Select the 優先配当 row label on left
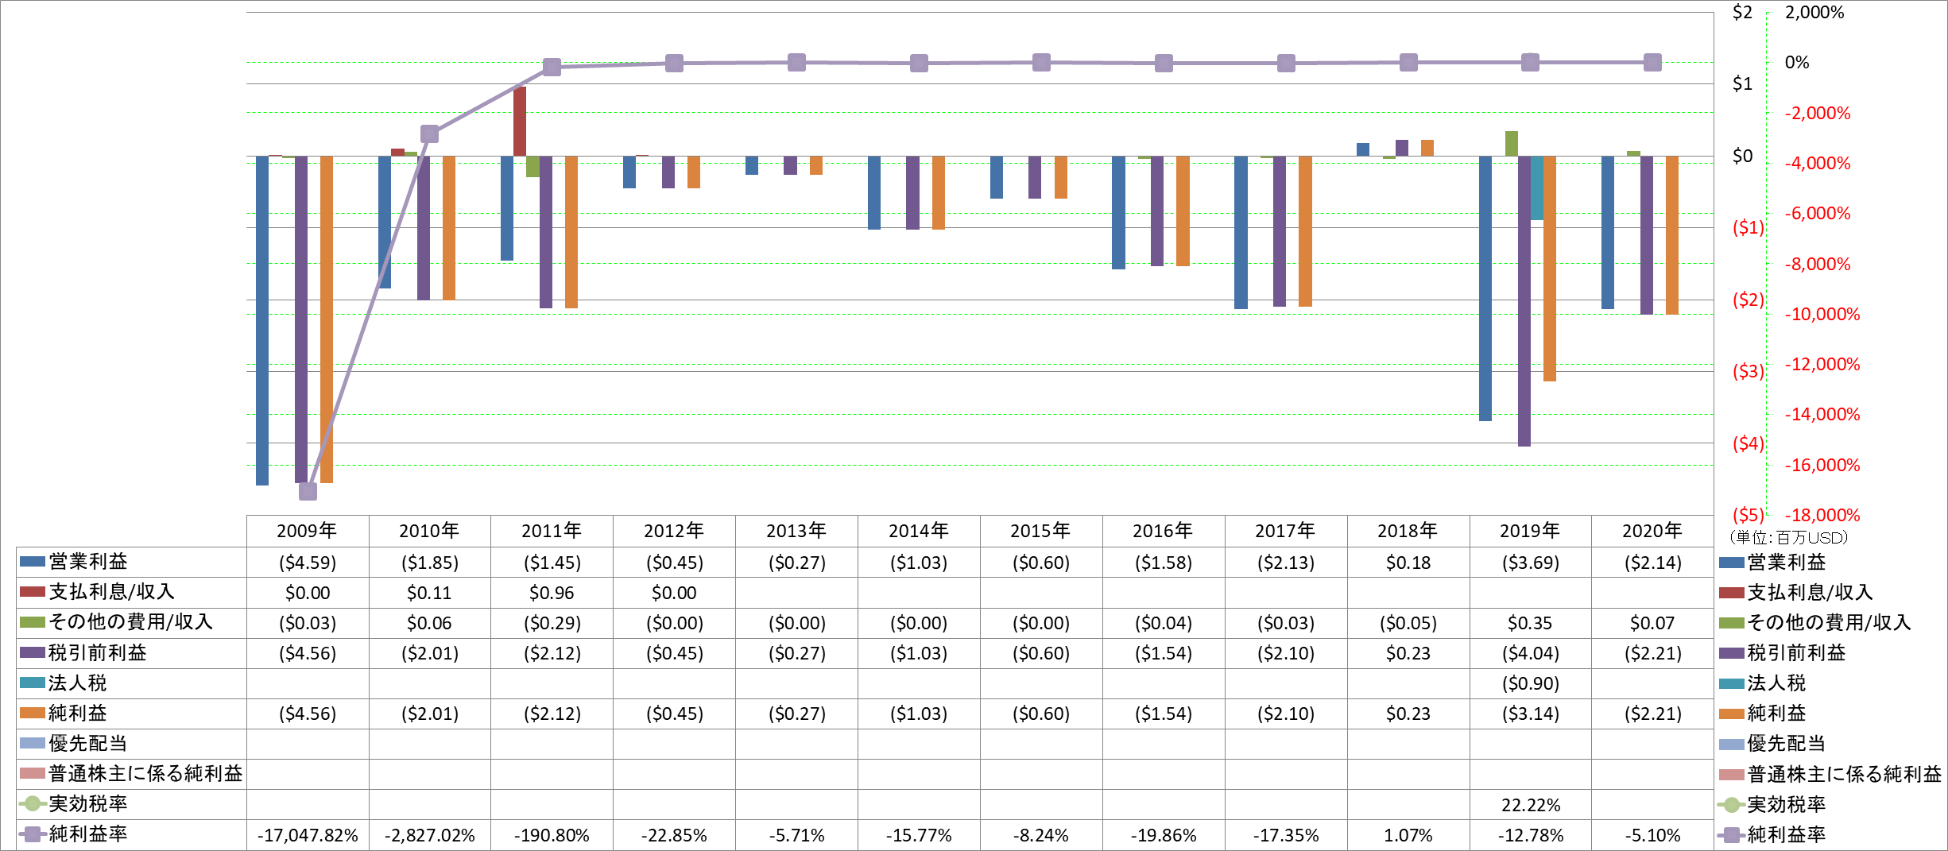This screenshot has width=1948, height=851. (x=88, y=744)
